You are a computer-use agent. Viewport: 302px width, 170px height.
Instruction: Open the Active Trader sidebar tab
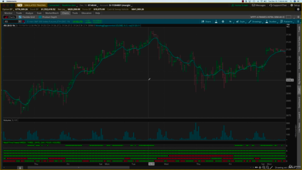pos(299,62)
